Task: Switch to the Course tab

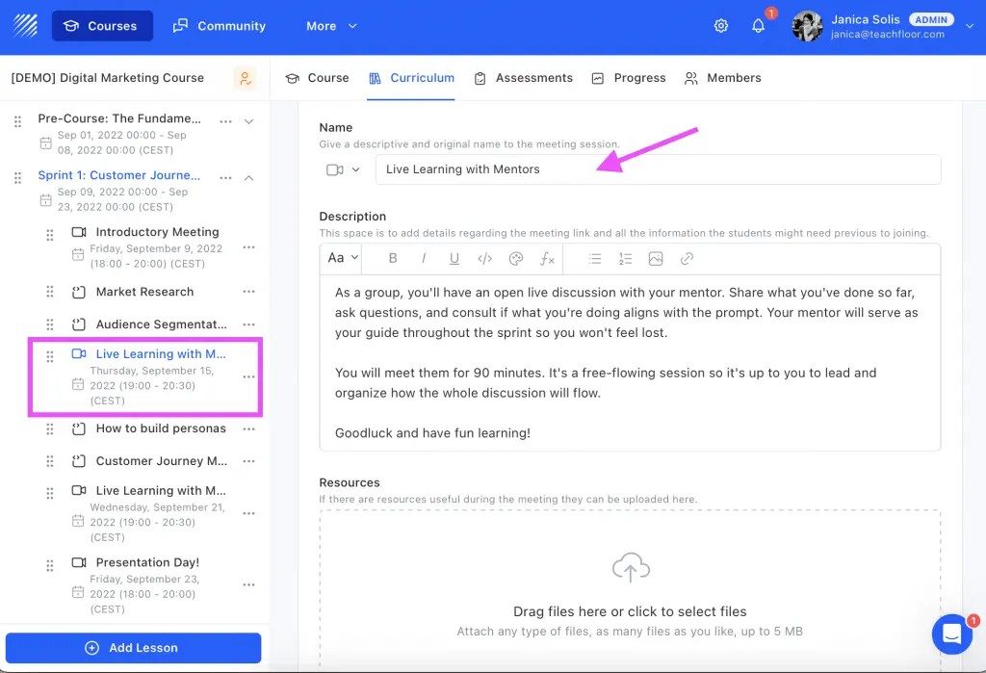Action: point(317,78)
